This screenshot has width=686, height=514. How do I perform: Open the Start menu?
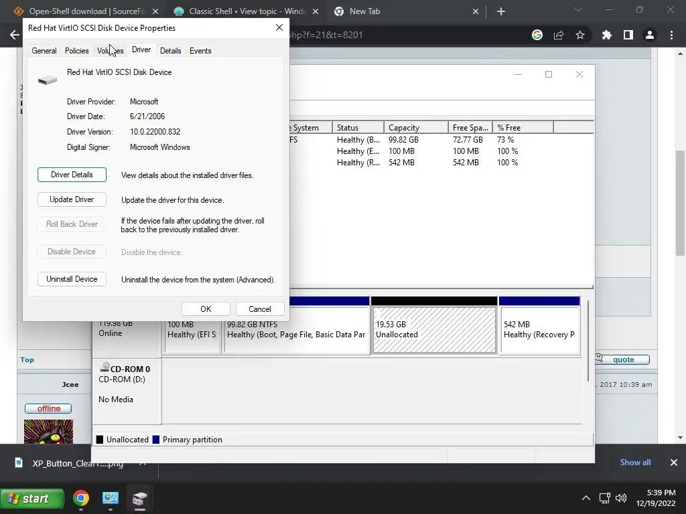pos(32,499)
